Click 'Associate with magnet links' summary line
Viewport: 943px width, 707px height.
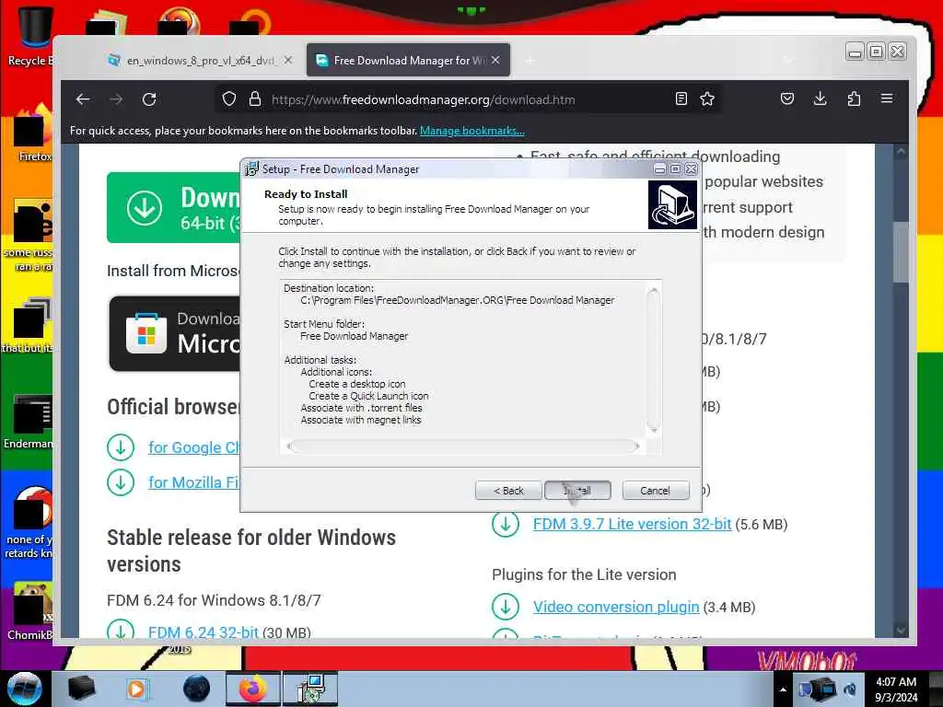tap(361, 420)
